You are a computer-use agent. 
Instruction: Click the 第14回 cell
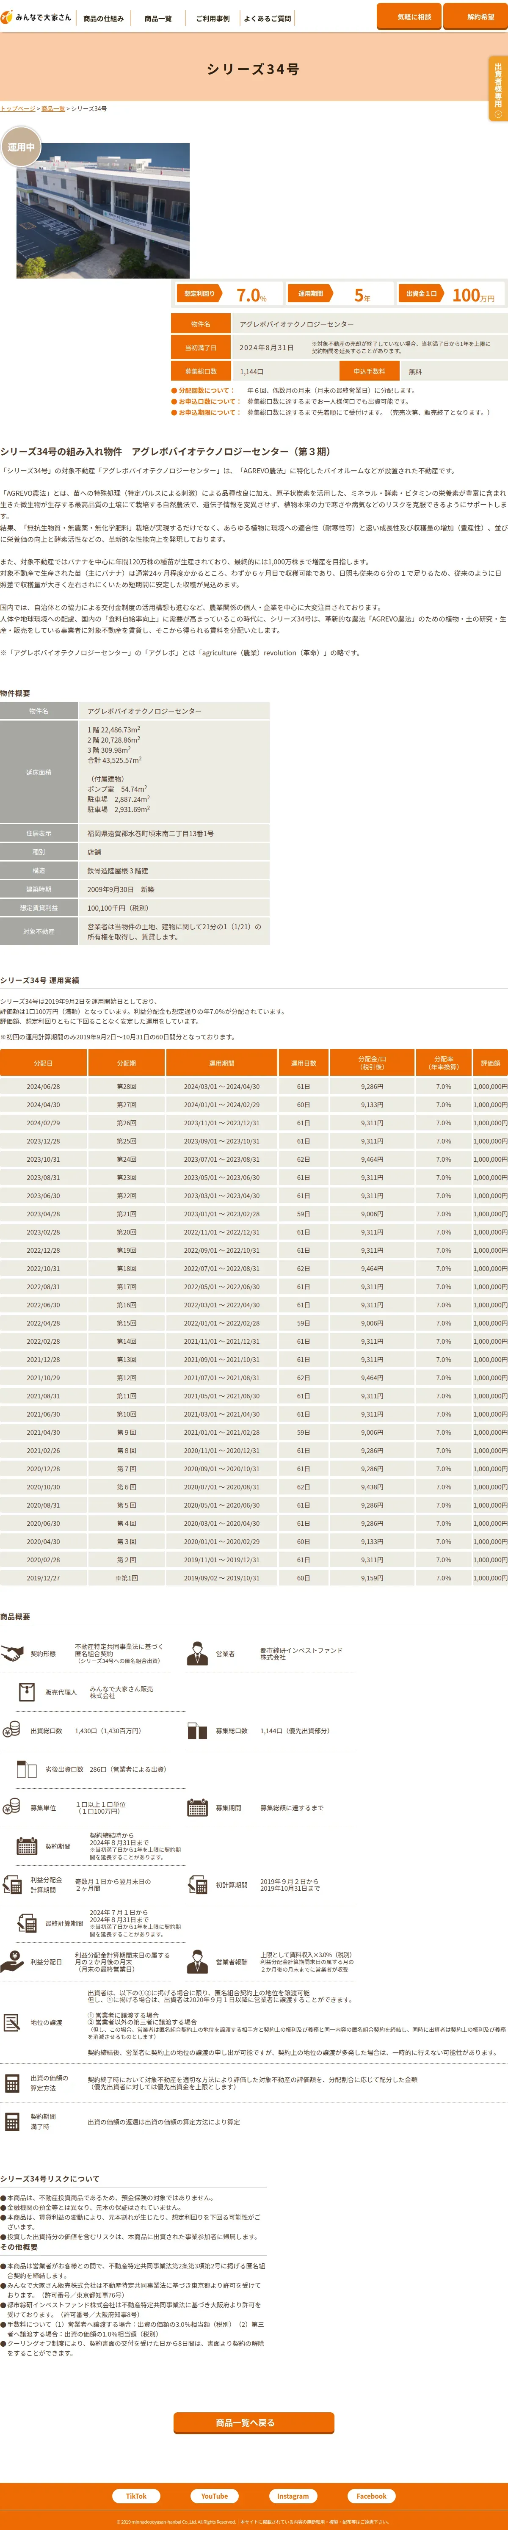[x=127, y=1342]
